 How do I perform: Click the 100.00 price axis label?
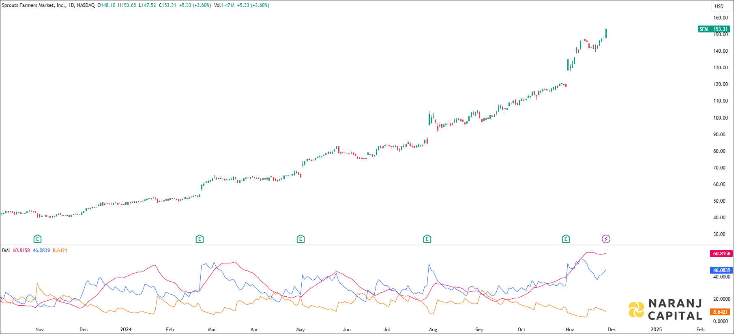(x=720, y=118)
